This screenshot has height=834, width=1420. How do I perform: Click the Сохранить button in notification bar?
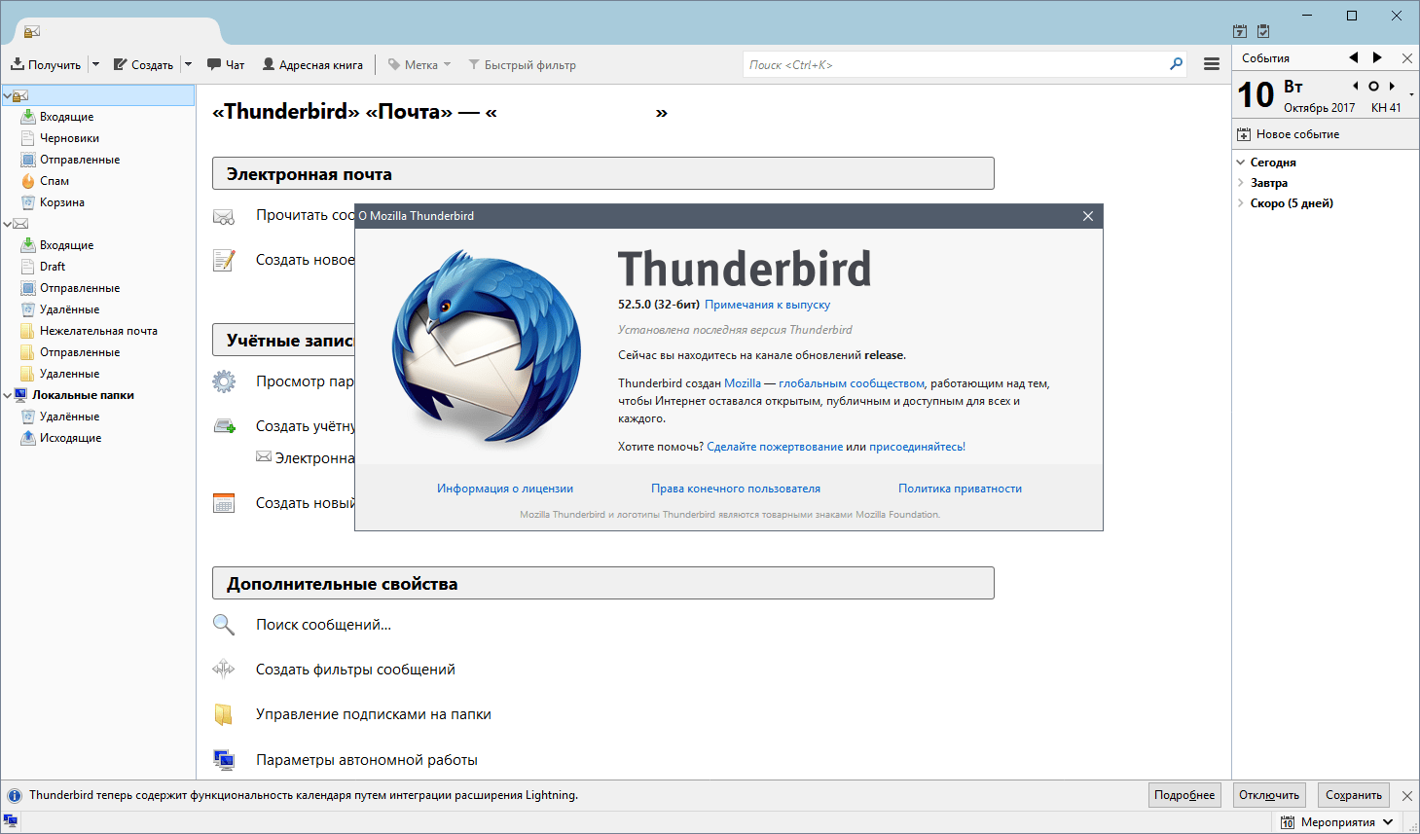(x=1353, y=794)
